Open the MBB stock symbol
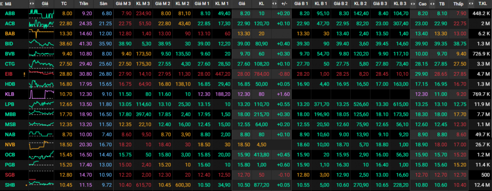Viewport: 492px width, 191px height. (x=10, y=114)
